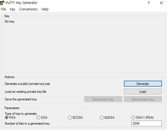This screenshot has height=130, width=167.
Task: Click the question mark help button in title bar
Action: pyautogui.click(x=149, y=3)
